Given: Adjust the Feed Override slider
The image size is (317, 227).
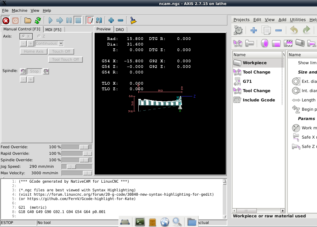Looking at the screenshot, I should [x=84, y=147].
